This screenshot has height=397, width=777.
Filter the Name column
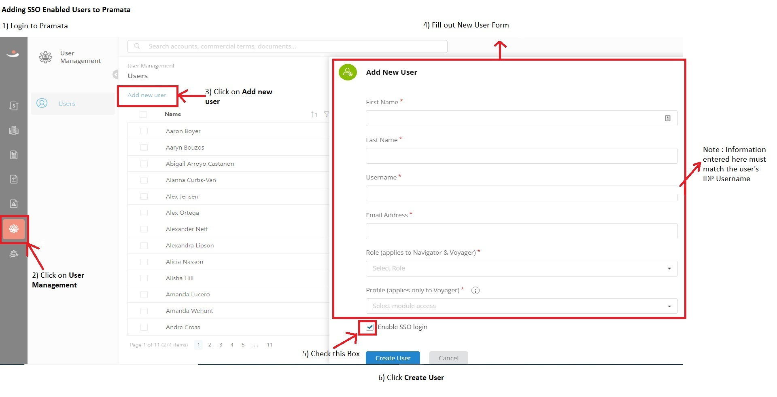pos(326,114)
